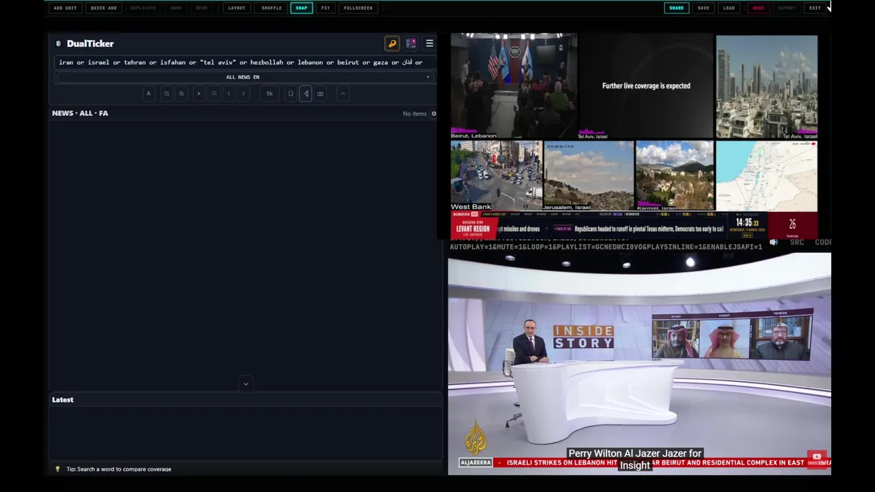Click the bookmark icon in ticker toolbar

pos(291,94)
